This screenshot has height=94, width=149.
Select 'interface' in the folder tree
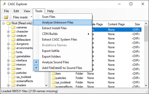(x=22, y=60)
